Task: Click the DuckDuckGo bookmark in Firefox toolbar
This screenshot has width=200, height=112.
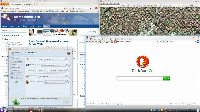Action: (x=74, y=11)
